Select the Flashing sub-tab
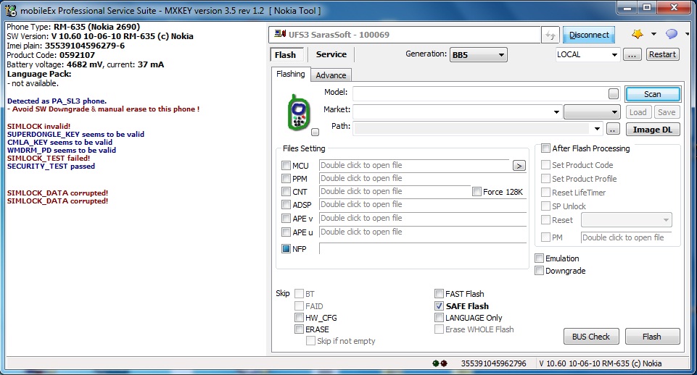 click(291, 74)
